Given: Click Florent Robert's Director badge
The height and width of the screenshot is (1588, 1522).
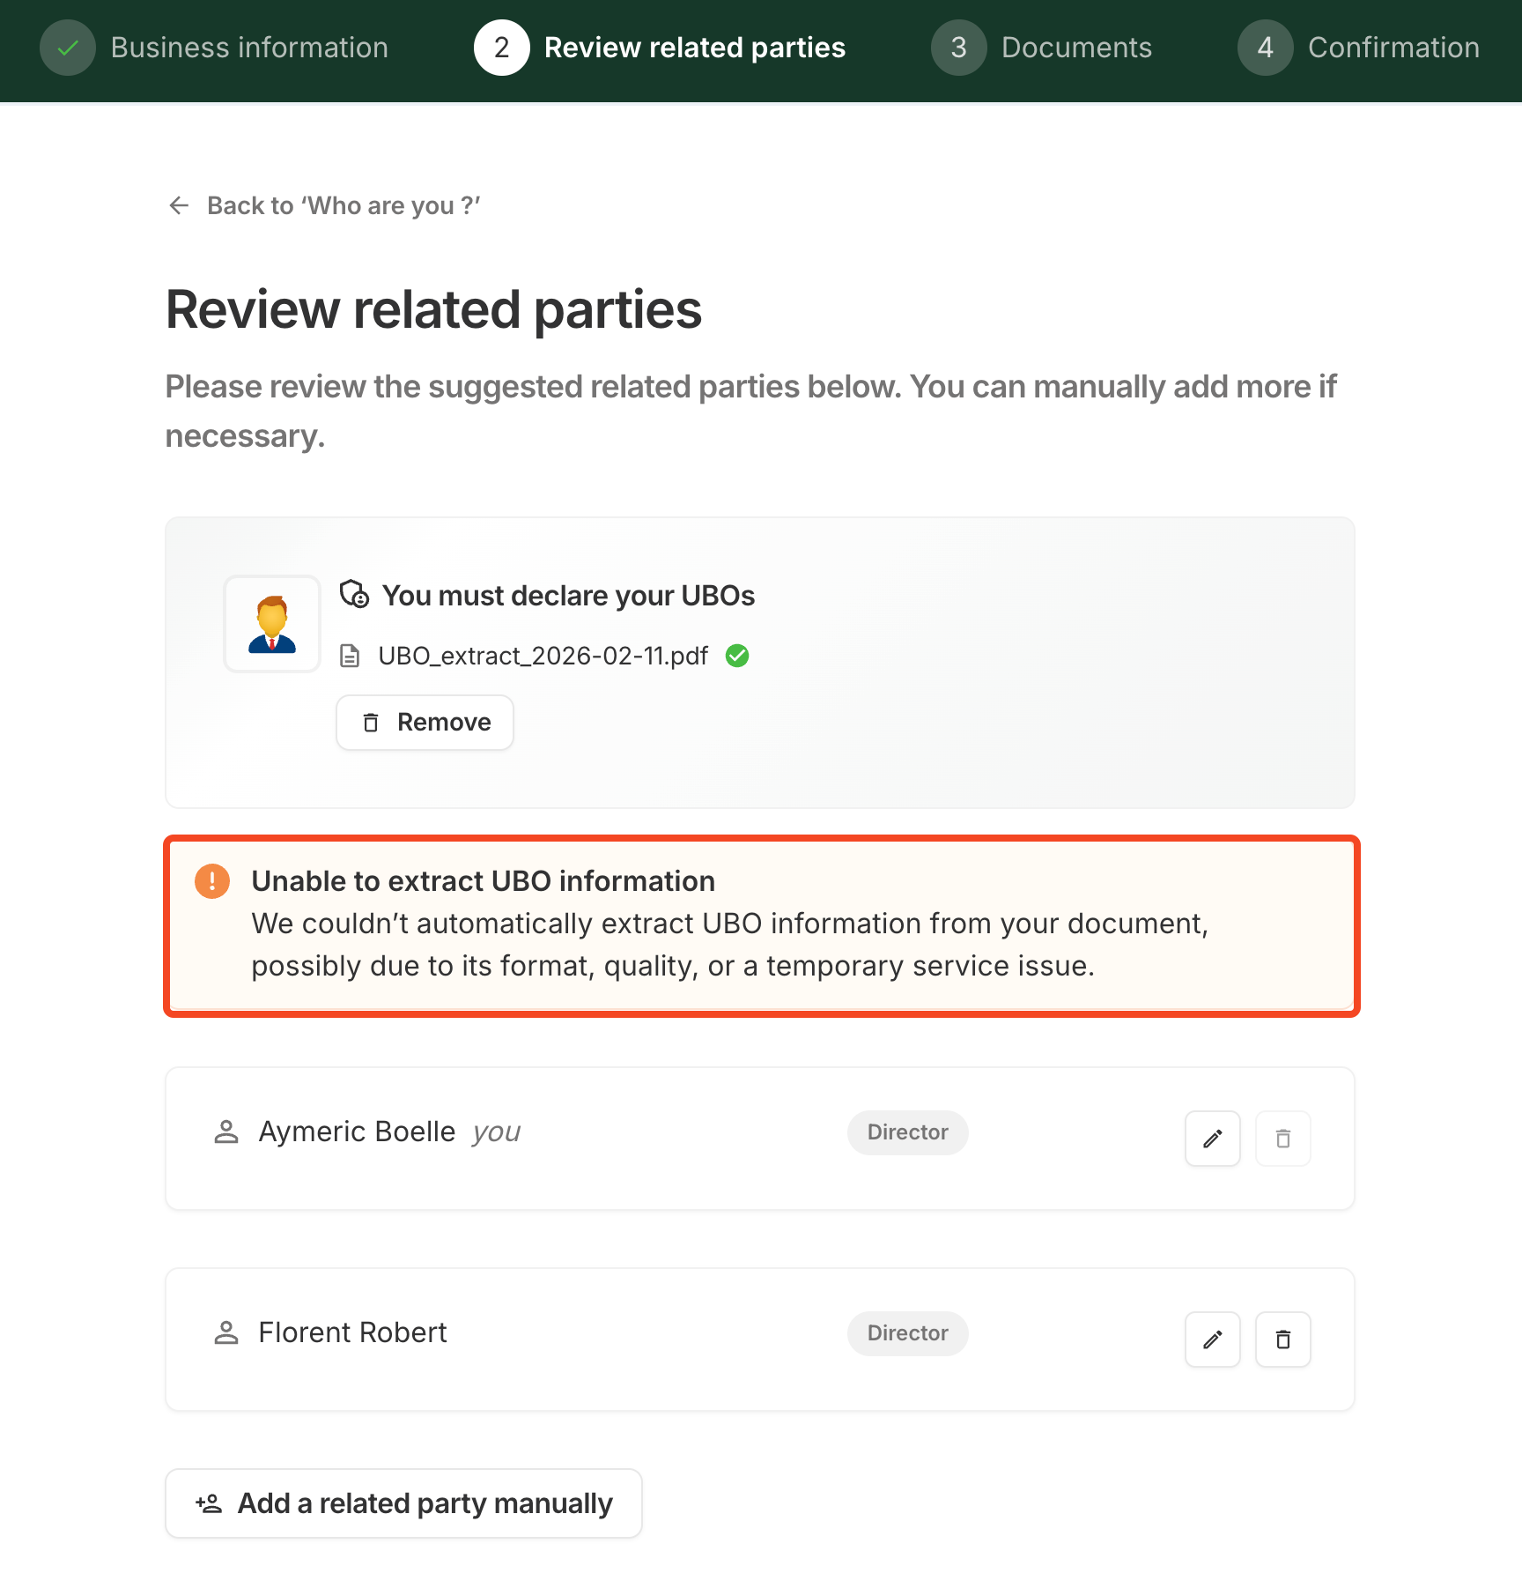Looking at the screenshot, I should pyautogui.click(x=907, y=1333).
